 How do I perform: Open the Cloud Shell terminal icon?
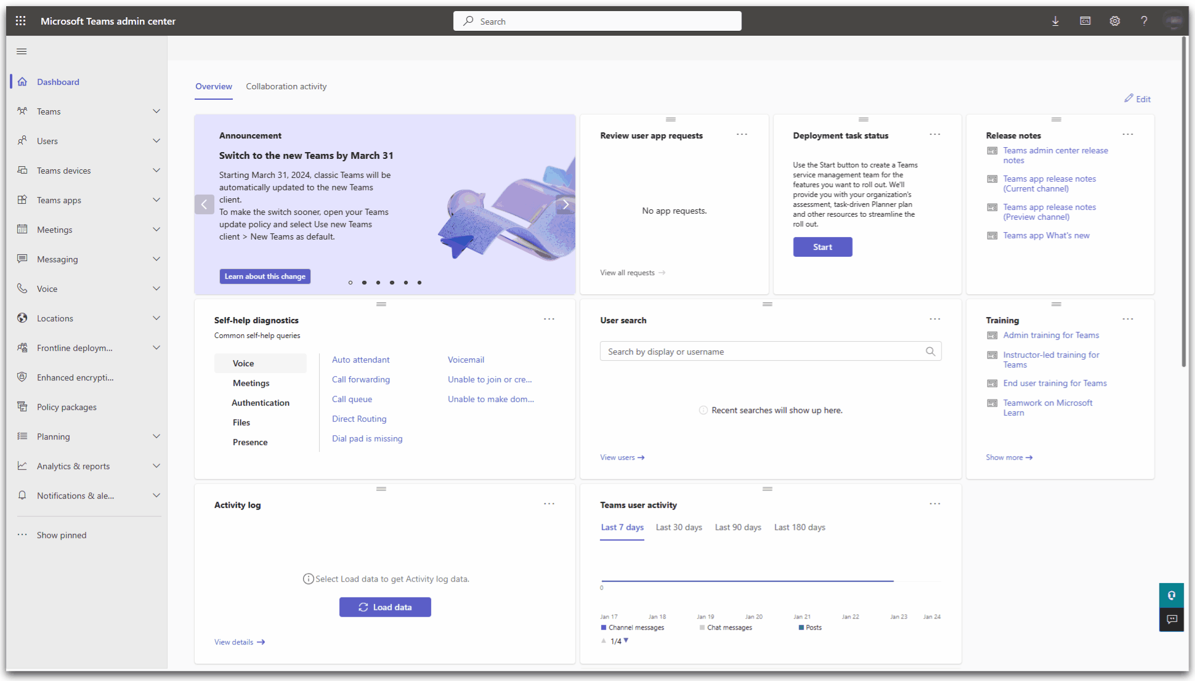pyautogui.click(x=1085, y=21)
